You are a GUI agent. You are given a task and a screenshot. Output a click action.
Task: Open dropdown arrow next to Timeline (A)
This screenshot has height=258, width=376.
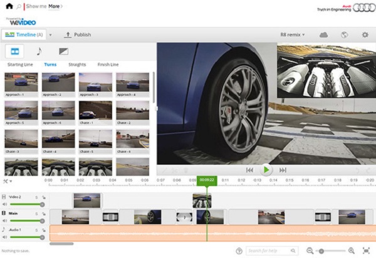[50, 35]
